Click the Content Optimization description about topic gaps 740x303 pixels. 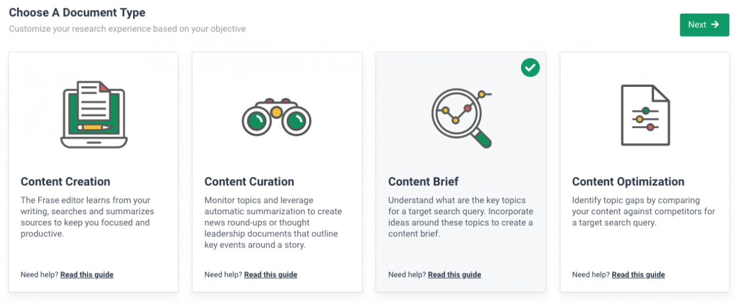pyautogui.click(x=643, y=211)
